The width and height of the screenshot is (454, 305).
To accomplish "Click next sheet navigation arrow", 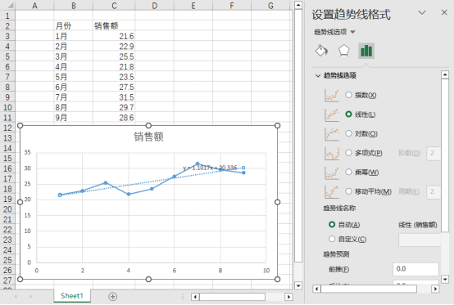I will pyautogui.click(x=30, y=296).
